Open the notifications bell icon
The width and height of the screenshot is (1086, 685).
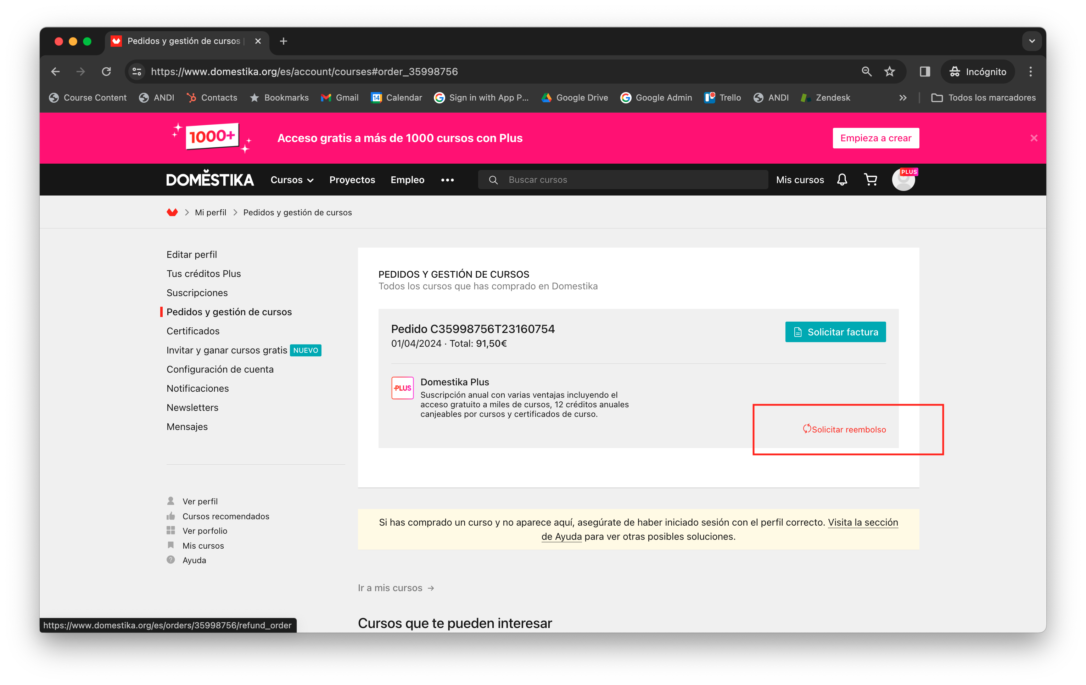coord(841,180)
